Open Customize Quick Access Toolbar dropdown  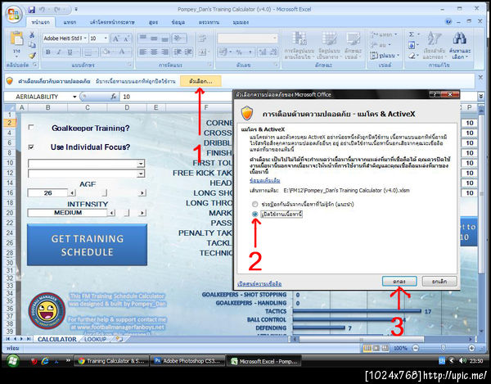click(x=76, y=10)
